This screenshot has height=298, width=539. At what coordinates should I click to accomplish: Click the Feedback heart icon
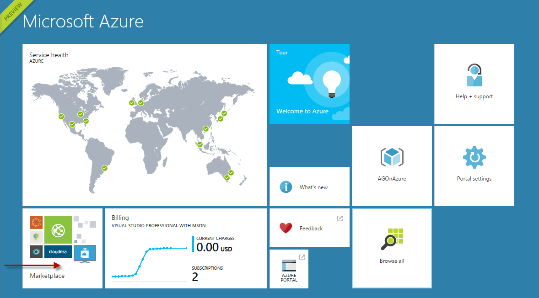[286, 228]
